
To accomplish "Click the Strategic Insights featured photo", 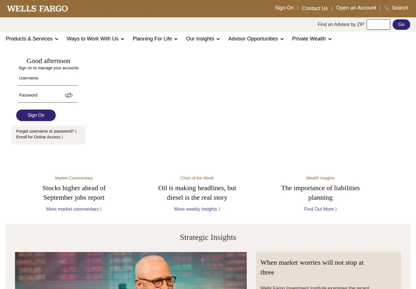I will (131, 271).
